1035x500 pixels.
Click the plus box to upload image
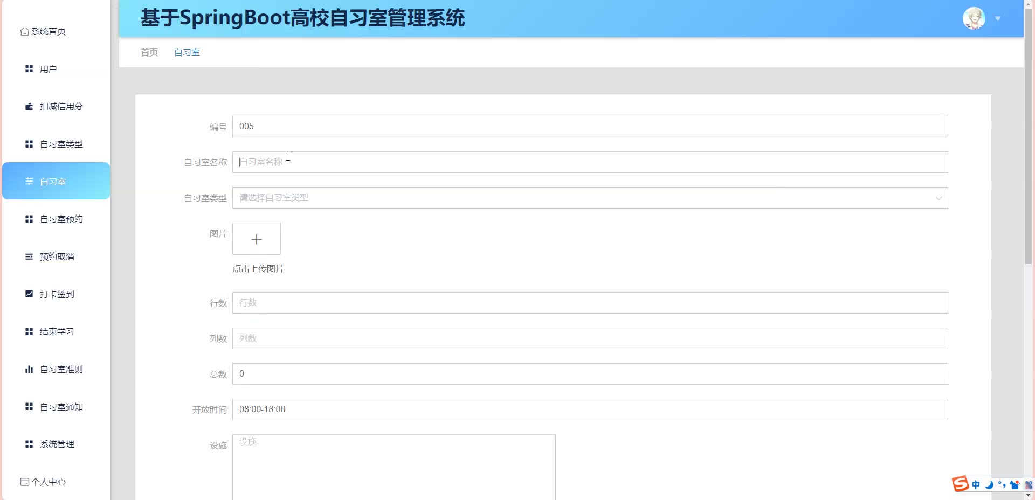point(257,239)
